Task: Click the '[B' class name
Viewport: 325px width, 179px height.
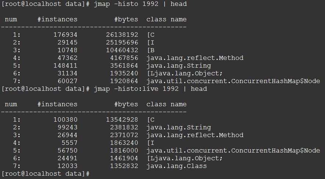Action: 150,50
